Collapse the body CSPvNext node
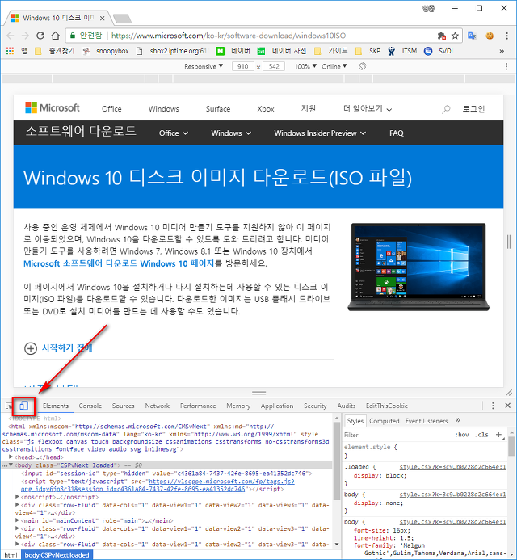 (11, 465)
